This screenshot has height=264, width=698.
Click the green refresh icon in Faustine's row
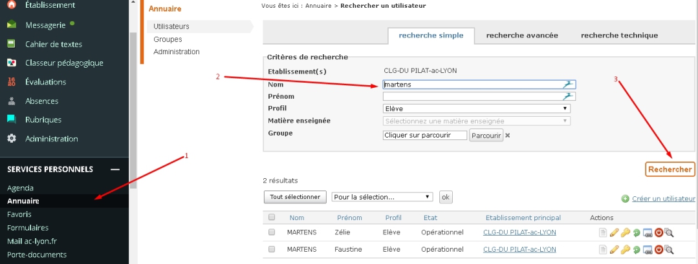coord(636,249)
